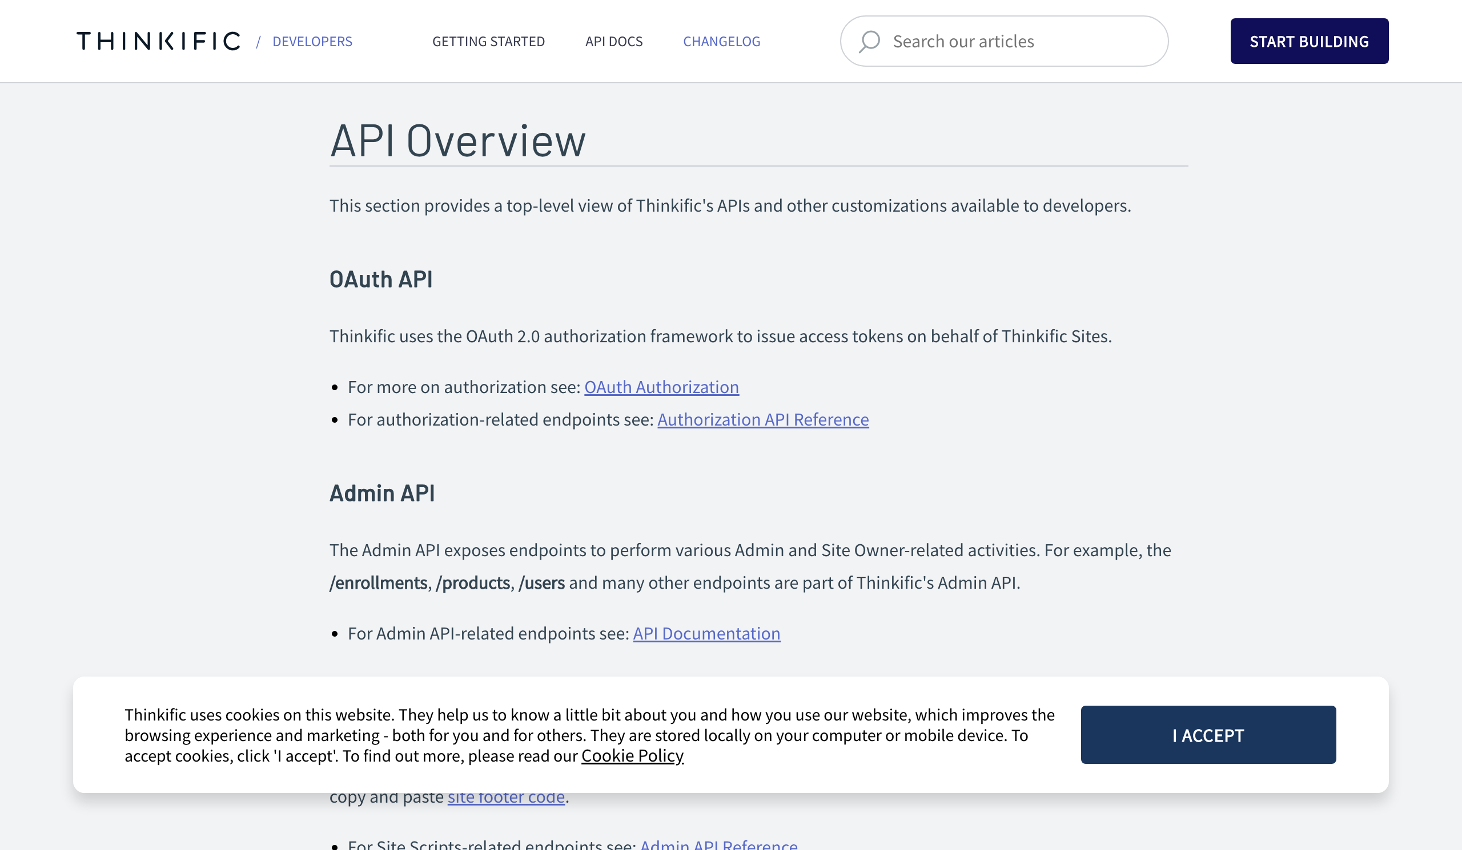Screen dimensions: 1462x850
Task: Click the API Overview page heading
Action: tap(457, 141)
